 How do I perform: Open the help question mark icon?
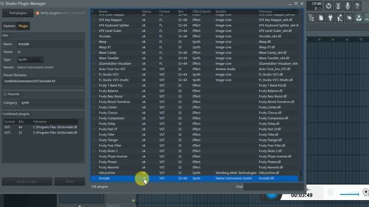point(357,6)
